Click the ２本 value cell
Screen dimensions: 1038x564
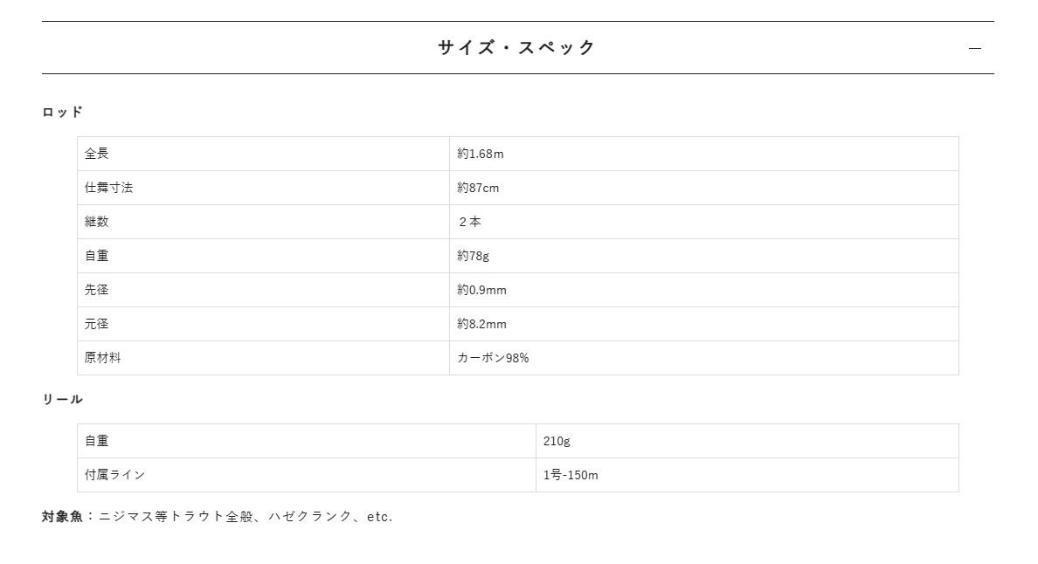(x=703, y=222)
